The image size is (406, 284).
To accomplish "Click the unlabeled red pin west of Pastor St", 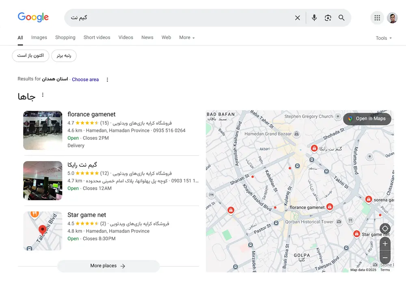I will (231, 210).
